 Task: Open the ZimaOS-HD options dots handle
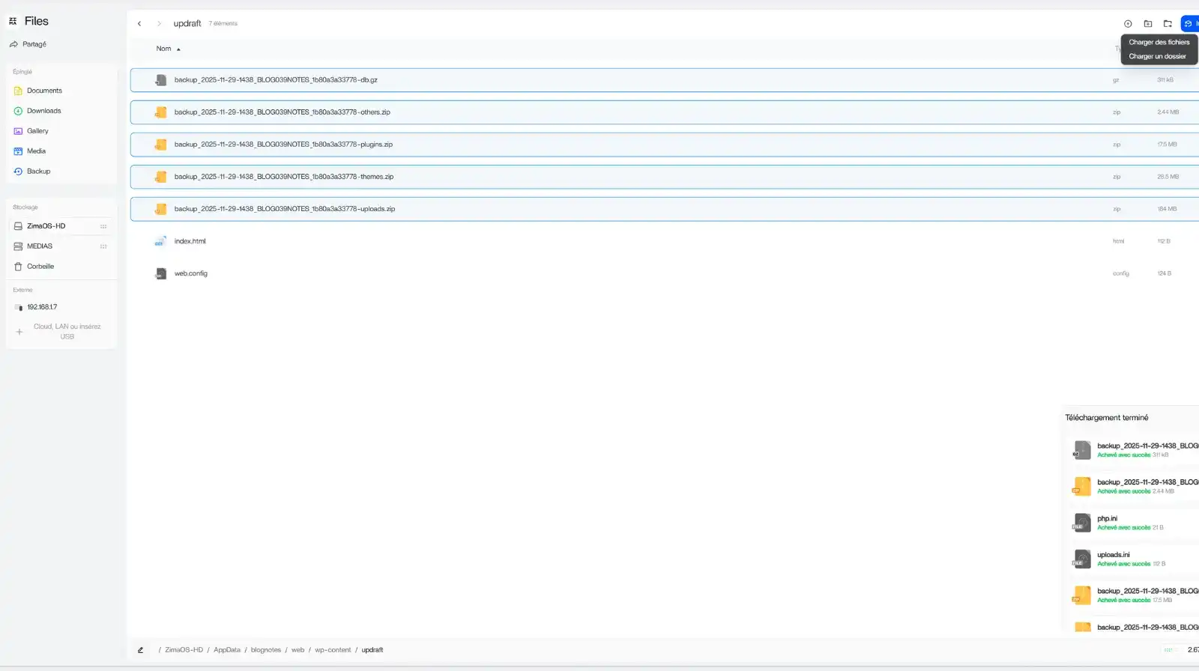(x=103, y=226)
